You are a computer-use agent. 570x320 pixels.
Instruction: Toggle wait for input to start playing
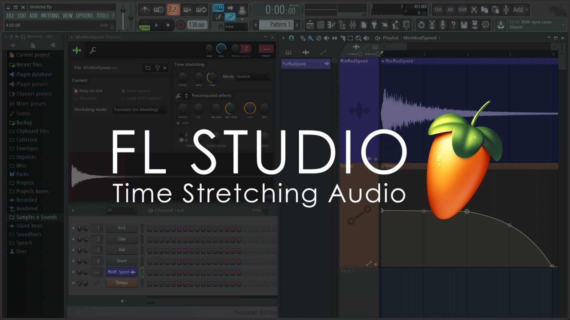(159, 10)
